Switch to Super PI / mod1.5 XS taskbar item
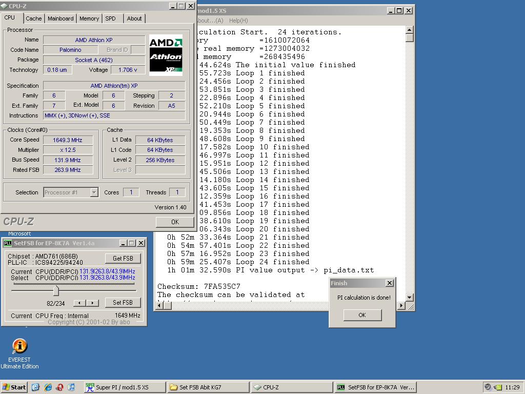Image resolution: width=525 pixels, height=394 pixels. pos(125,387)
